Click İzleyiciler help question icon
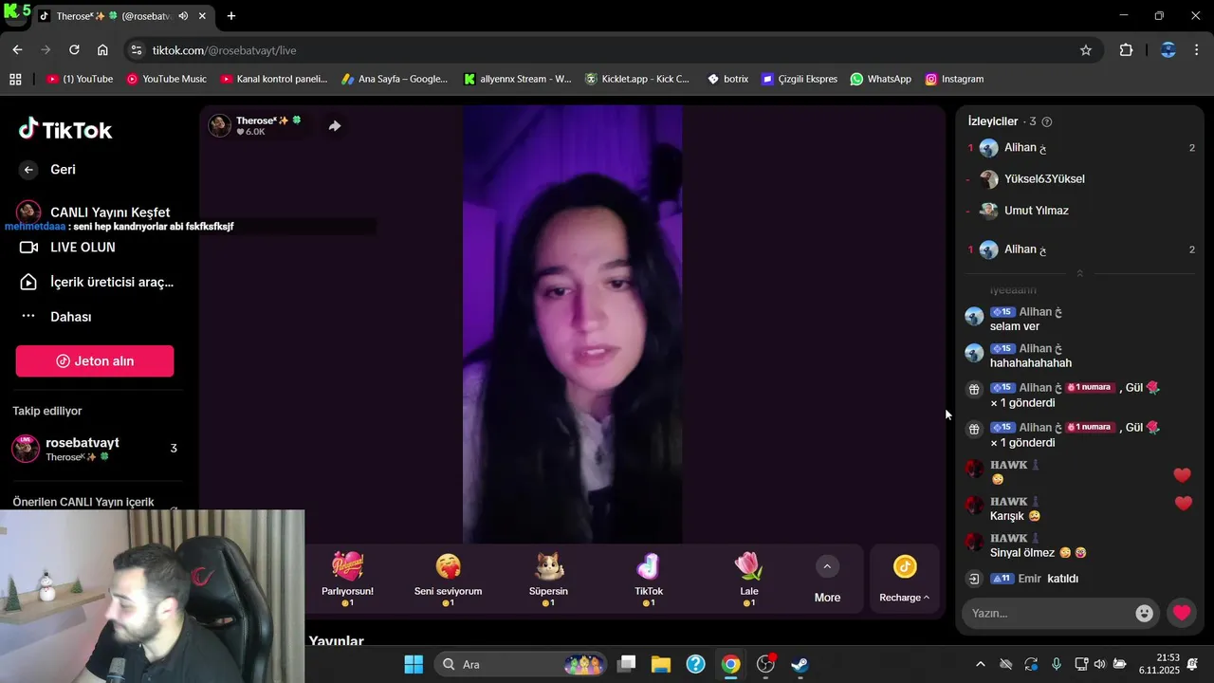This screenshot has width=1214, height=683. click(1047, 121)
